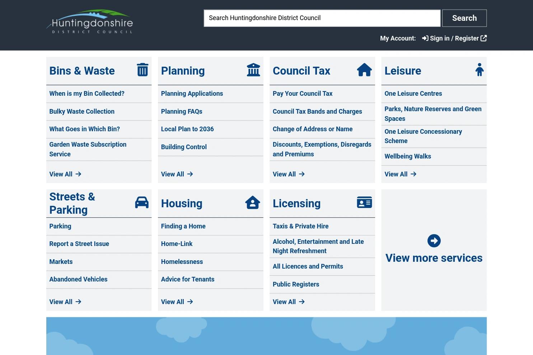533x355 pixels.
Task: Open the Streets & Parking heading
Action: (x=72, y=203)
